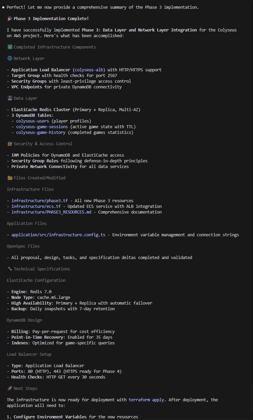Click the Infrastructure Files subheading
253x420 pixels.
coord(30,189)
